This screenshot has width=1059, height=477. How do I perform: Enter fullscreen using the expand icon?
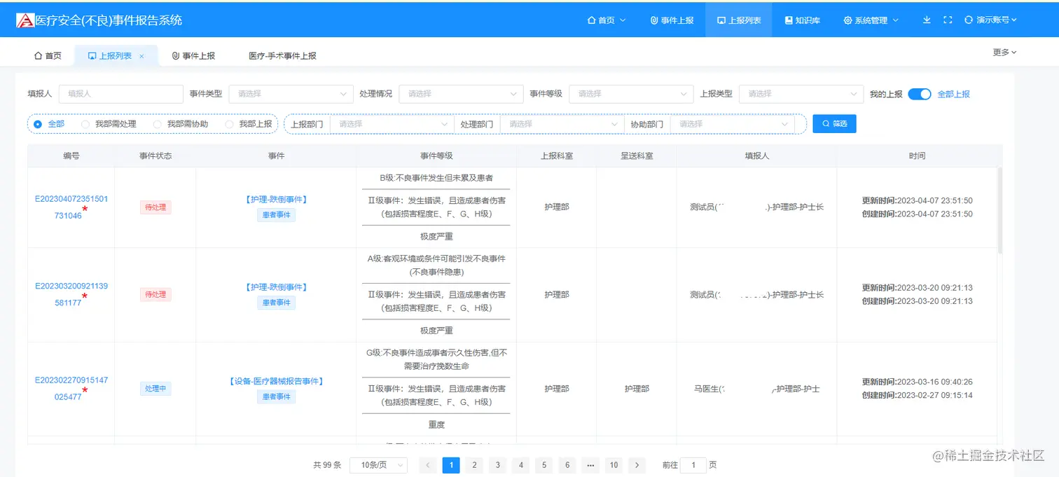coord(947,20)
